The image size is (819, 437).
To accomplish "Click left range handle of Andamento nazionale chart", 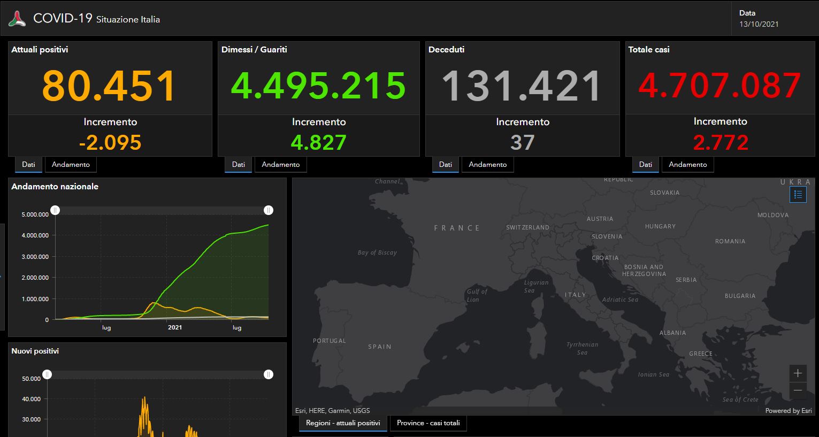I will (x=55, y=210).
